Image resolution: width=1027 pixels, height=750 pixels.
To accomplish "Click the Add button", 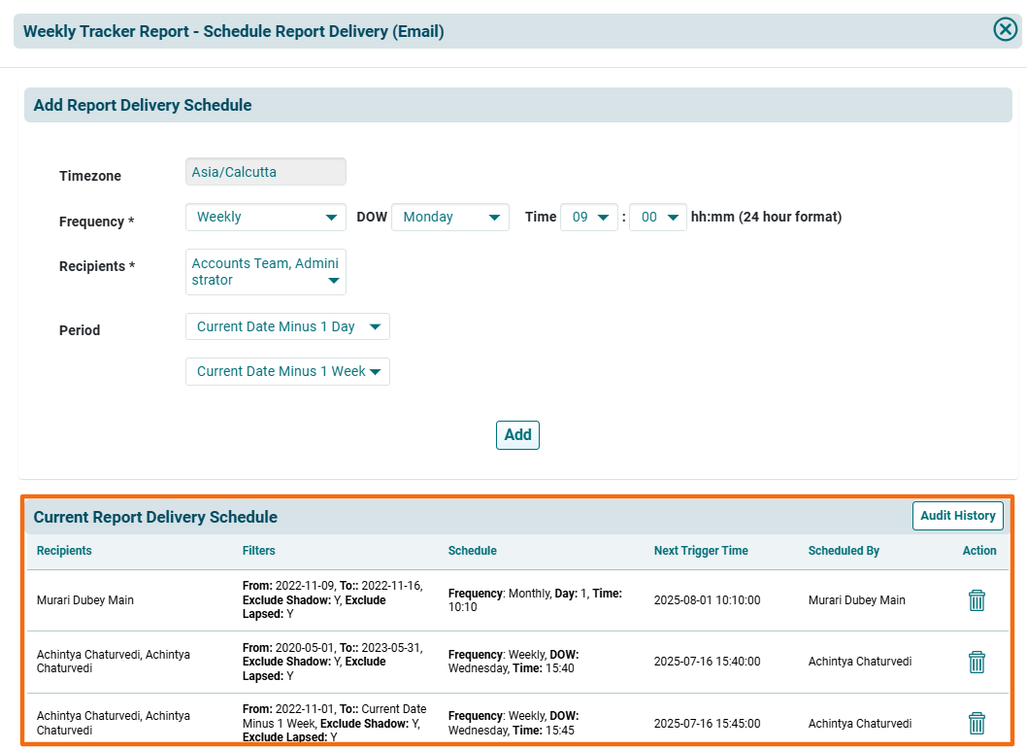I will [x=517, y=435].
